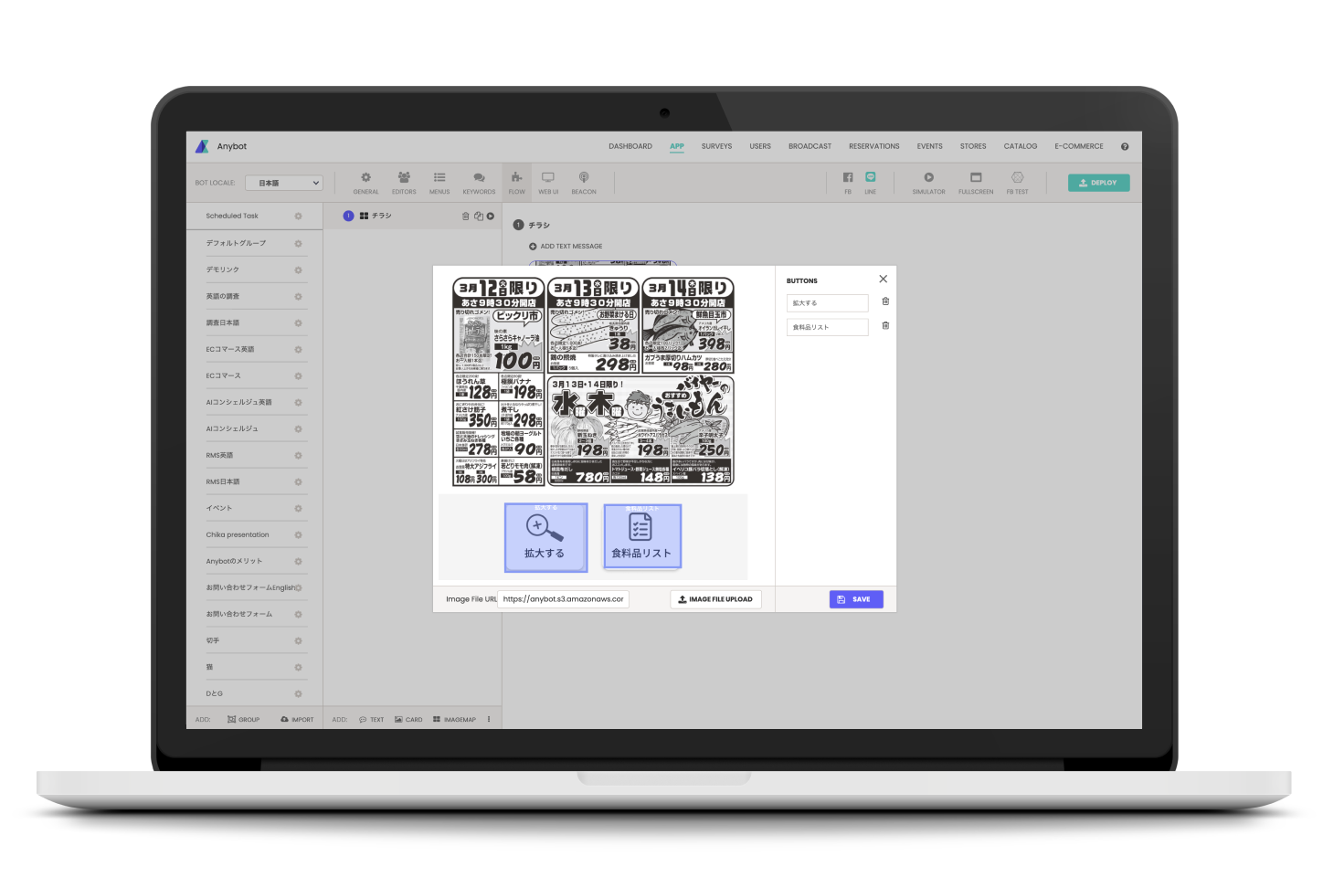Click the Image File Upload button
The height and width of the screenshot is (877, 1323).
(x=715, y=599)
